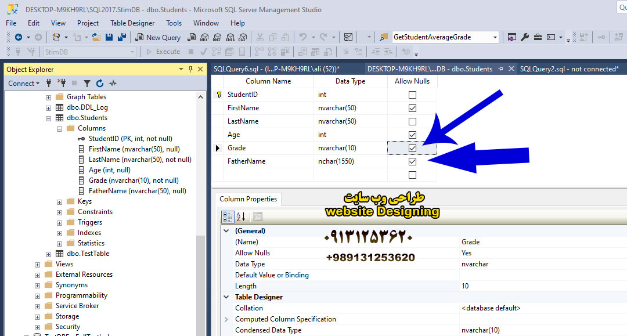Open the Connect dropdown in Object Explorer

[x=24, y=84]
